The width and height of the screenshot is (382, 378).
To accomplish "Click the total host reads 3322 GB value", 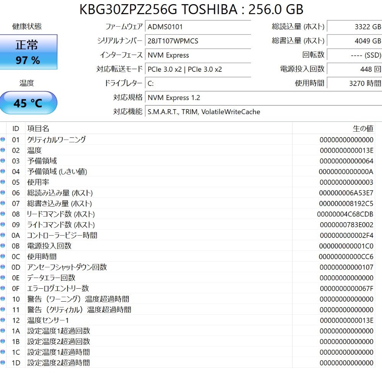I will pyautogui.click(x=354, y=27).
